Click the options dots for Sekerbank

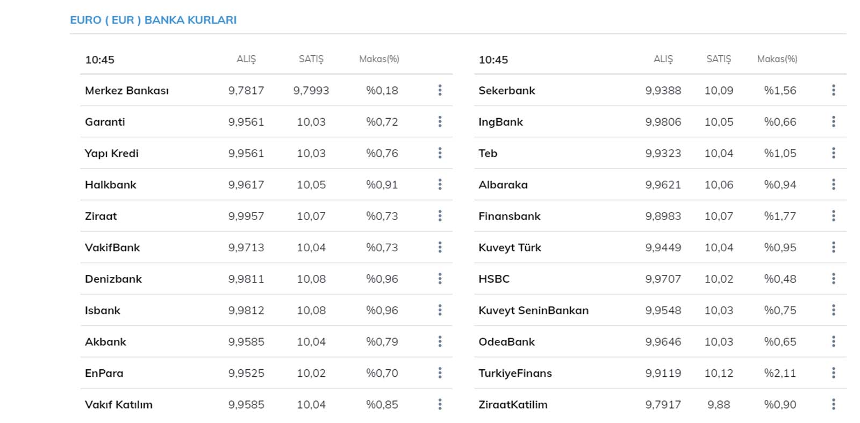tap(833, 90)
